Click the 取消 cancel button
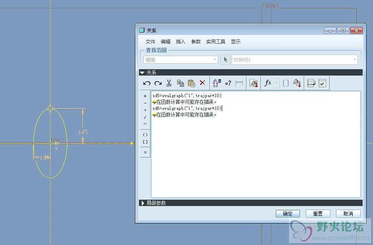 (x=348, y=214)
